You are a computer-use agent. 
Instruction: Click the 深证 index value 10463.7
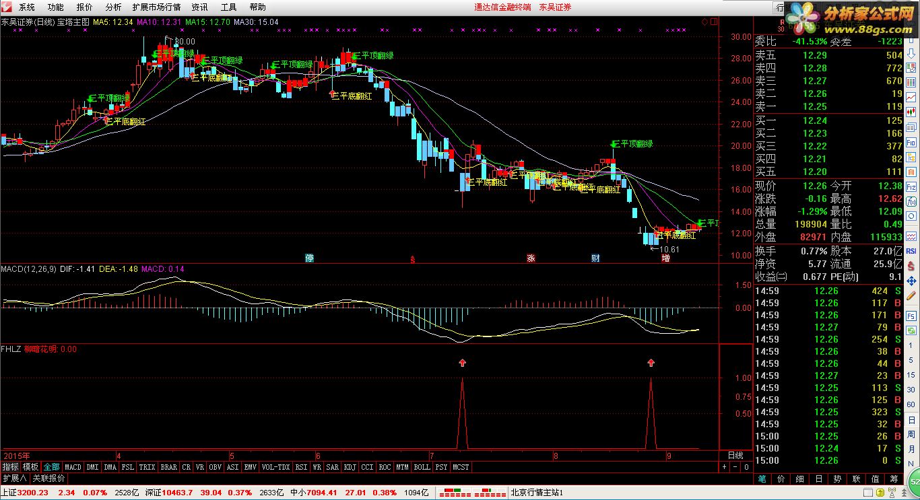pos(177,493)
